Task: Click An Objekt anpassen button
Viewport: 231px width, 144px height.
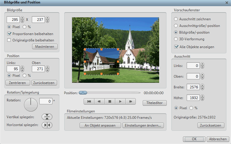Action: coord(100,125)
